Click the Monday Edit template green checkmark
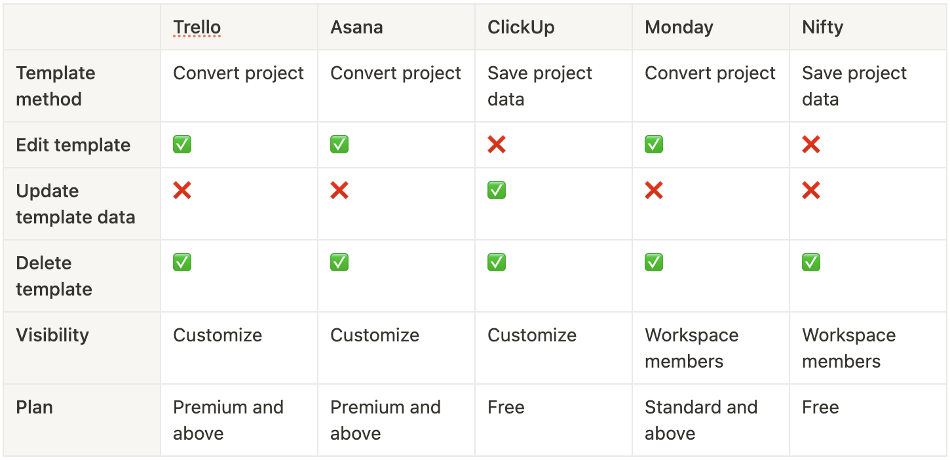 [654, 144]
